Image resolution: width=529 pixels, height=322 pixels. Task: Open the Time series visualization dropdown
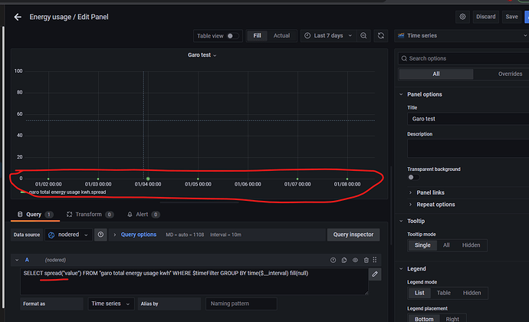point(462,35)
